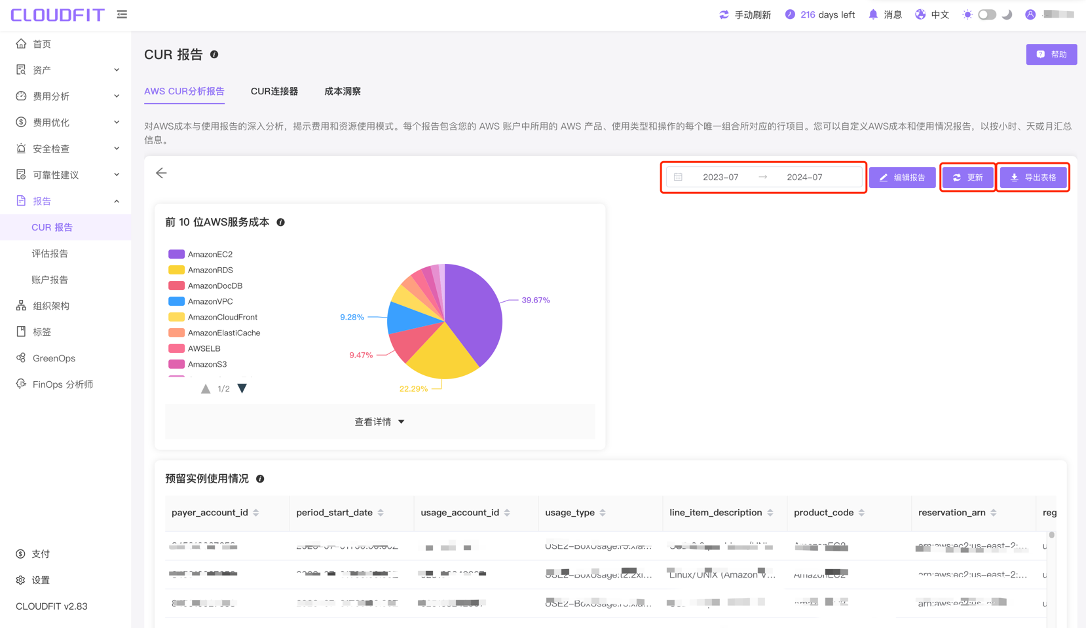Click AmazonElastiCache legend entry
Screen dimensions: 1086x628
(214, 333)
